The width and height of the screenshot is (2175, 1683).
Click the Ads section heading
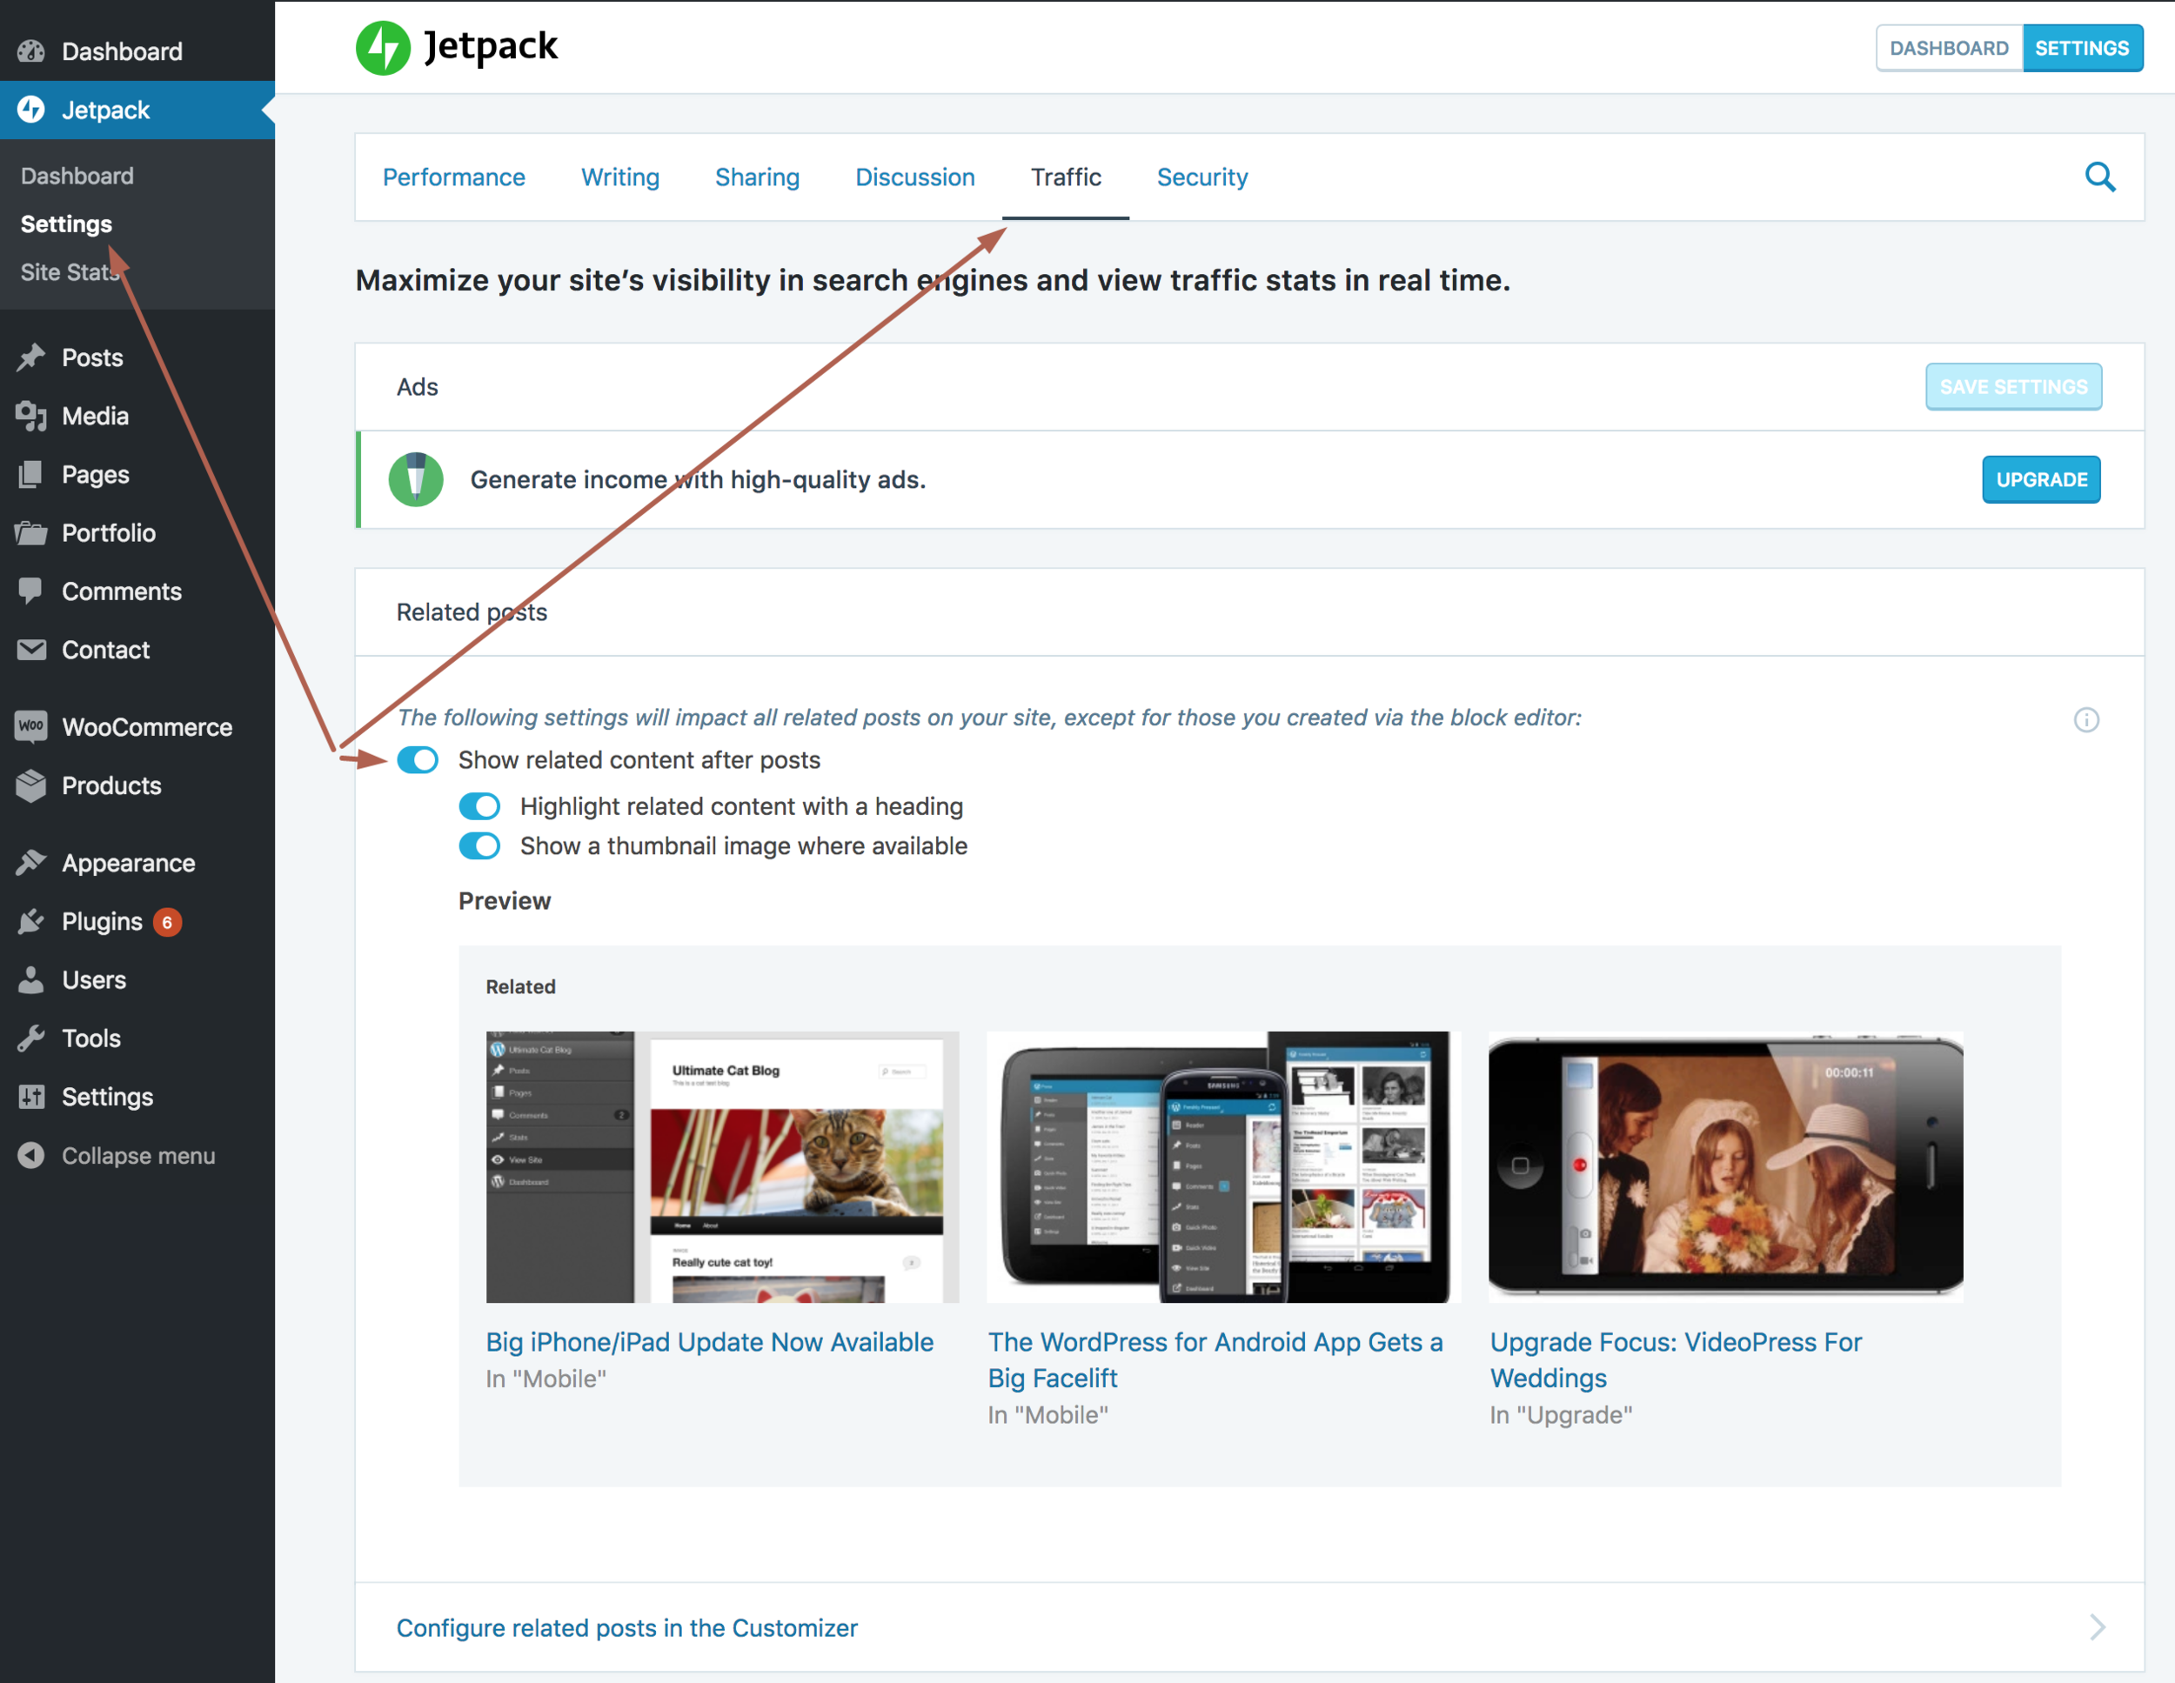point(418,386)
